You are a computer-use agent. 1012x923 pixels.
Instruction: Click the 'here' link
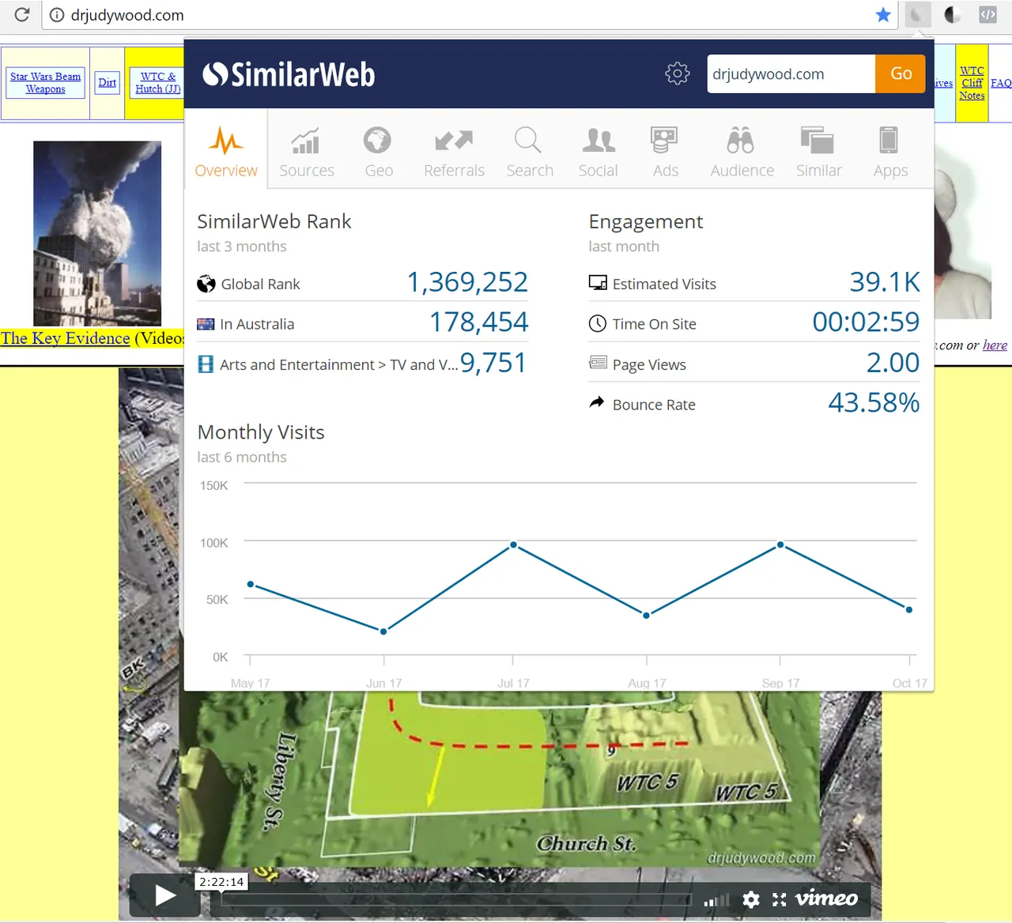tap(995, 345)
